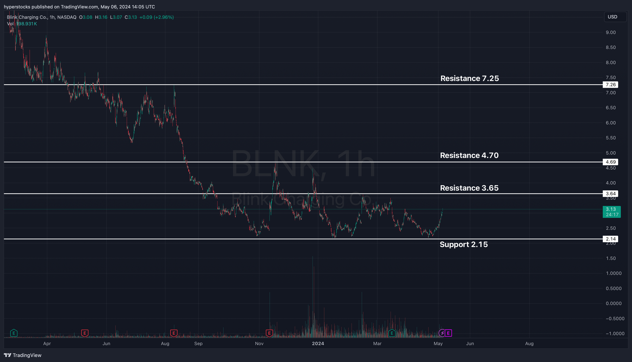632x362 pixels.
Task: Click the red earnings marker near August
Action: (x=174, y=333)
